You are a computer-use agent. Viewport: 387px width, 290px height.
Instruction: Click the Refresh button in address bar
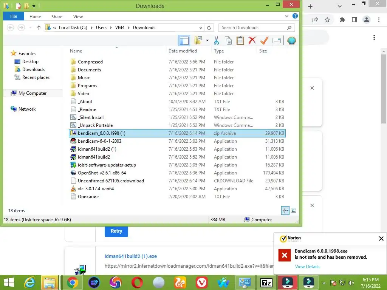pyautogui.click(x=209, y=28)
